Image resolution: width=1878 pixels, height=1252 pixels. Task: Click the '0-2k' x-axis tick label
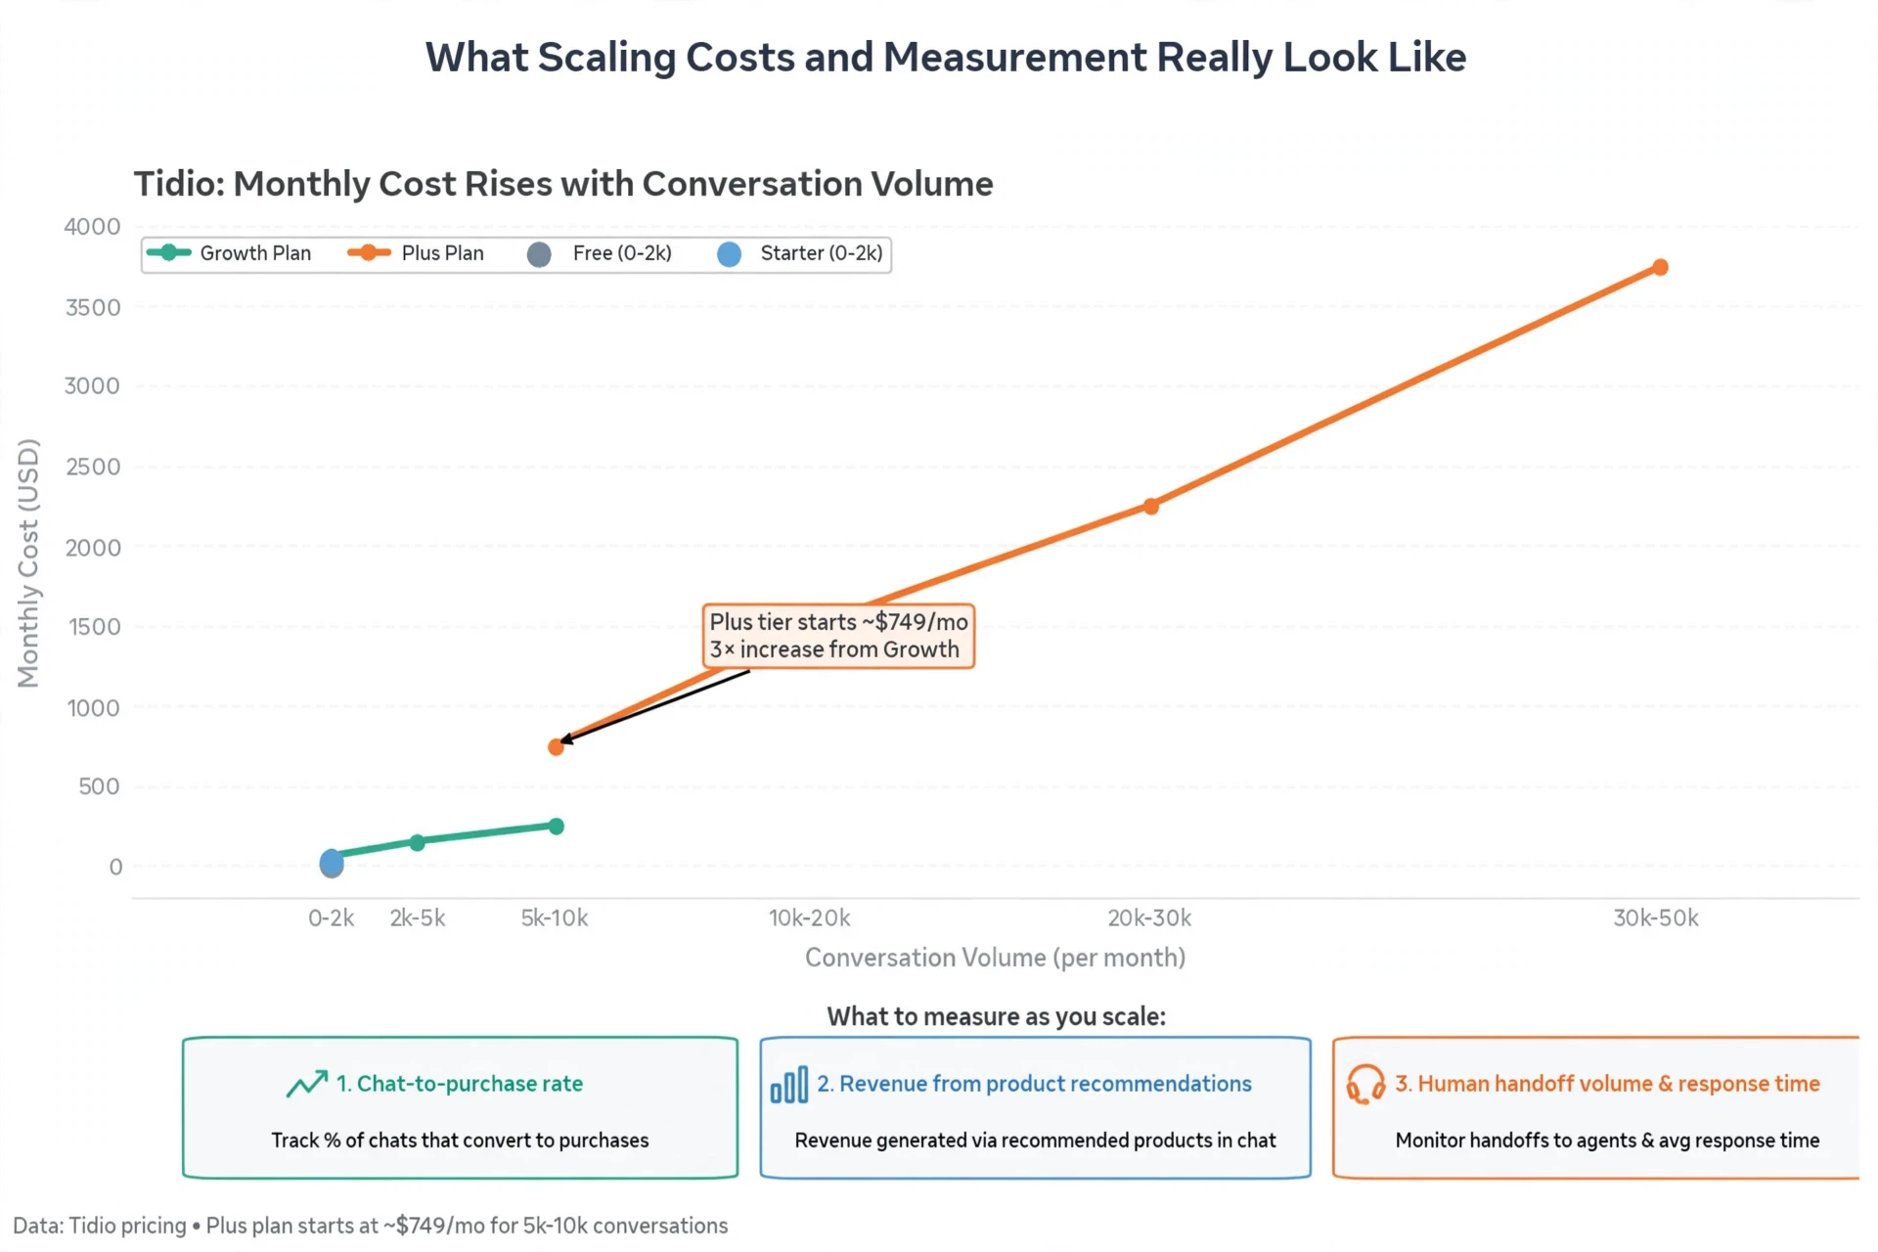tap(331, 918)
